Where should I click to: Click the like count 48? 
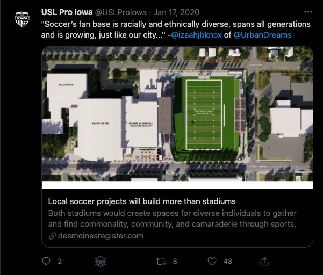click(228, 262)
